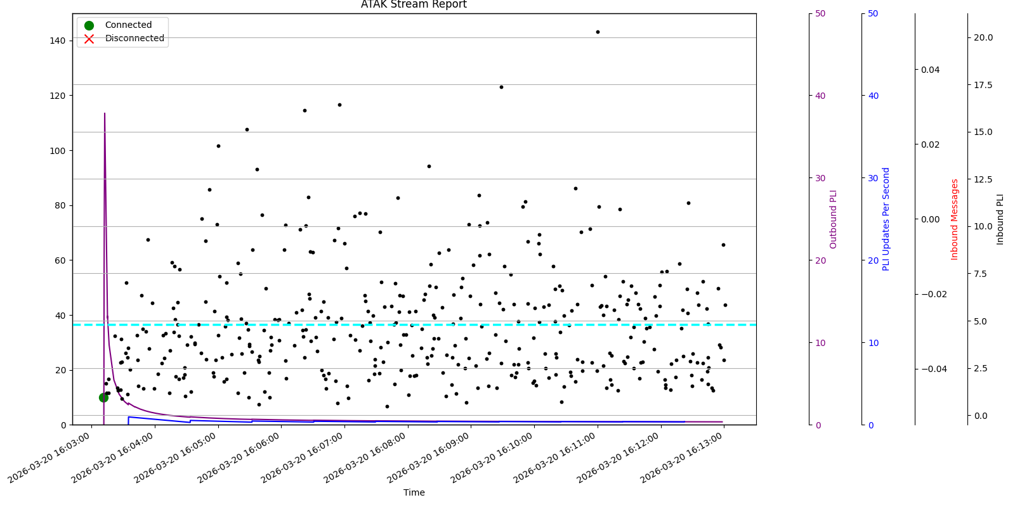This screenshot has height=507, width=1015.
Task: Click the 20.0 tick on Inbound PLI axis
Action: pyautogui.click(x=983, y=38)
